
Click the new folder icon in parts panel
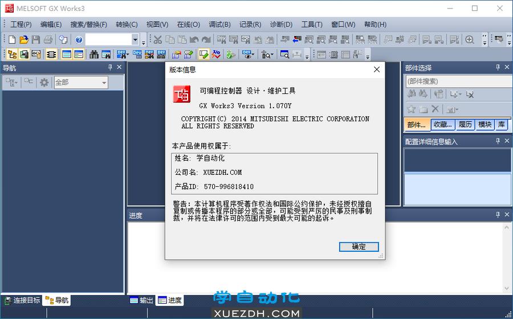[424, 109]
